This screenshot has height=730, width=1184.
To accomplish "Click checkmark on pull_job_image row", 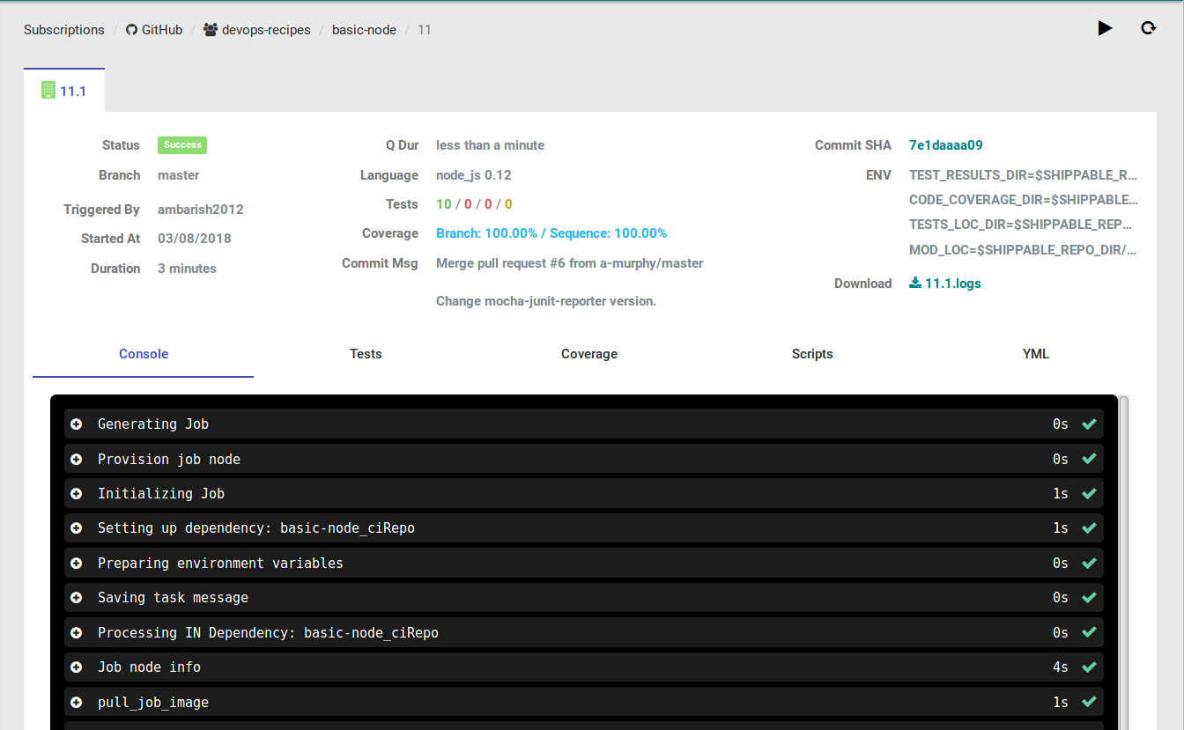I will (1089, 702).
